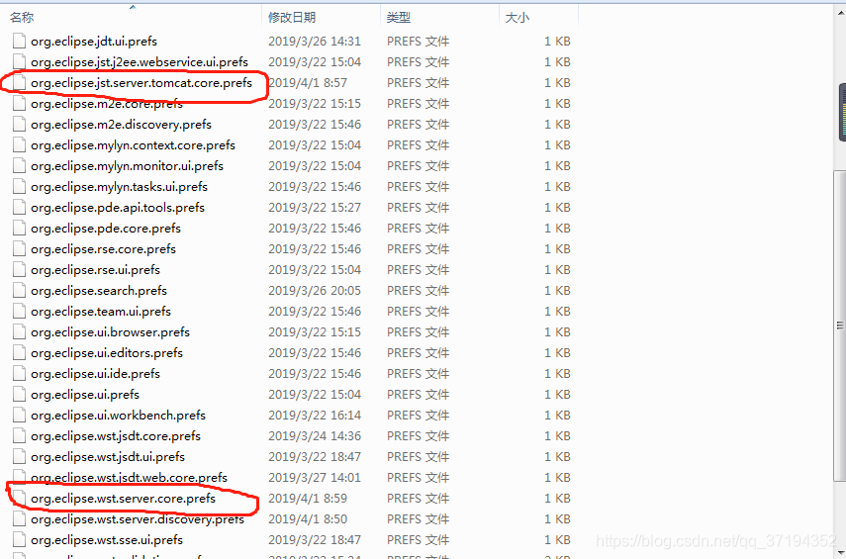Click the vertical scrollbar thumb of the file list
Image resolution: width=846 pixels, height=559 pixels.
tap(839, 326)
